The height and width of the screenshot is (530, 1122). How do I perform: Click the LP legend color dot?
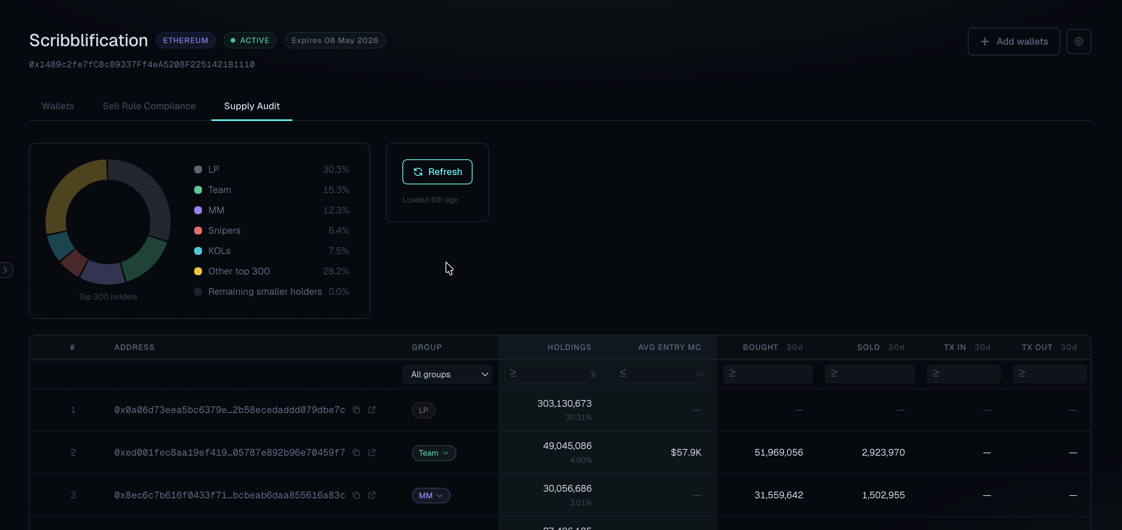198,169
